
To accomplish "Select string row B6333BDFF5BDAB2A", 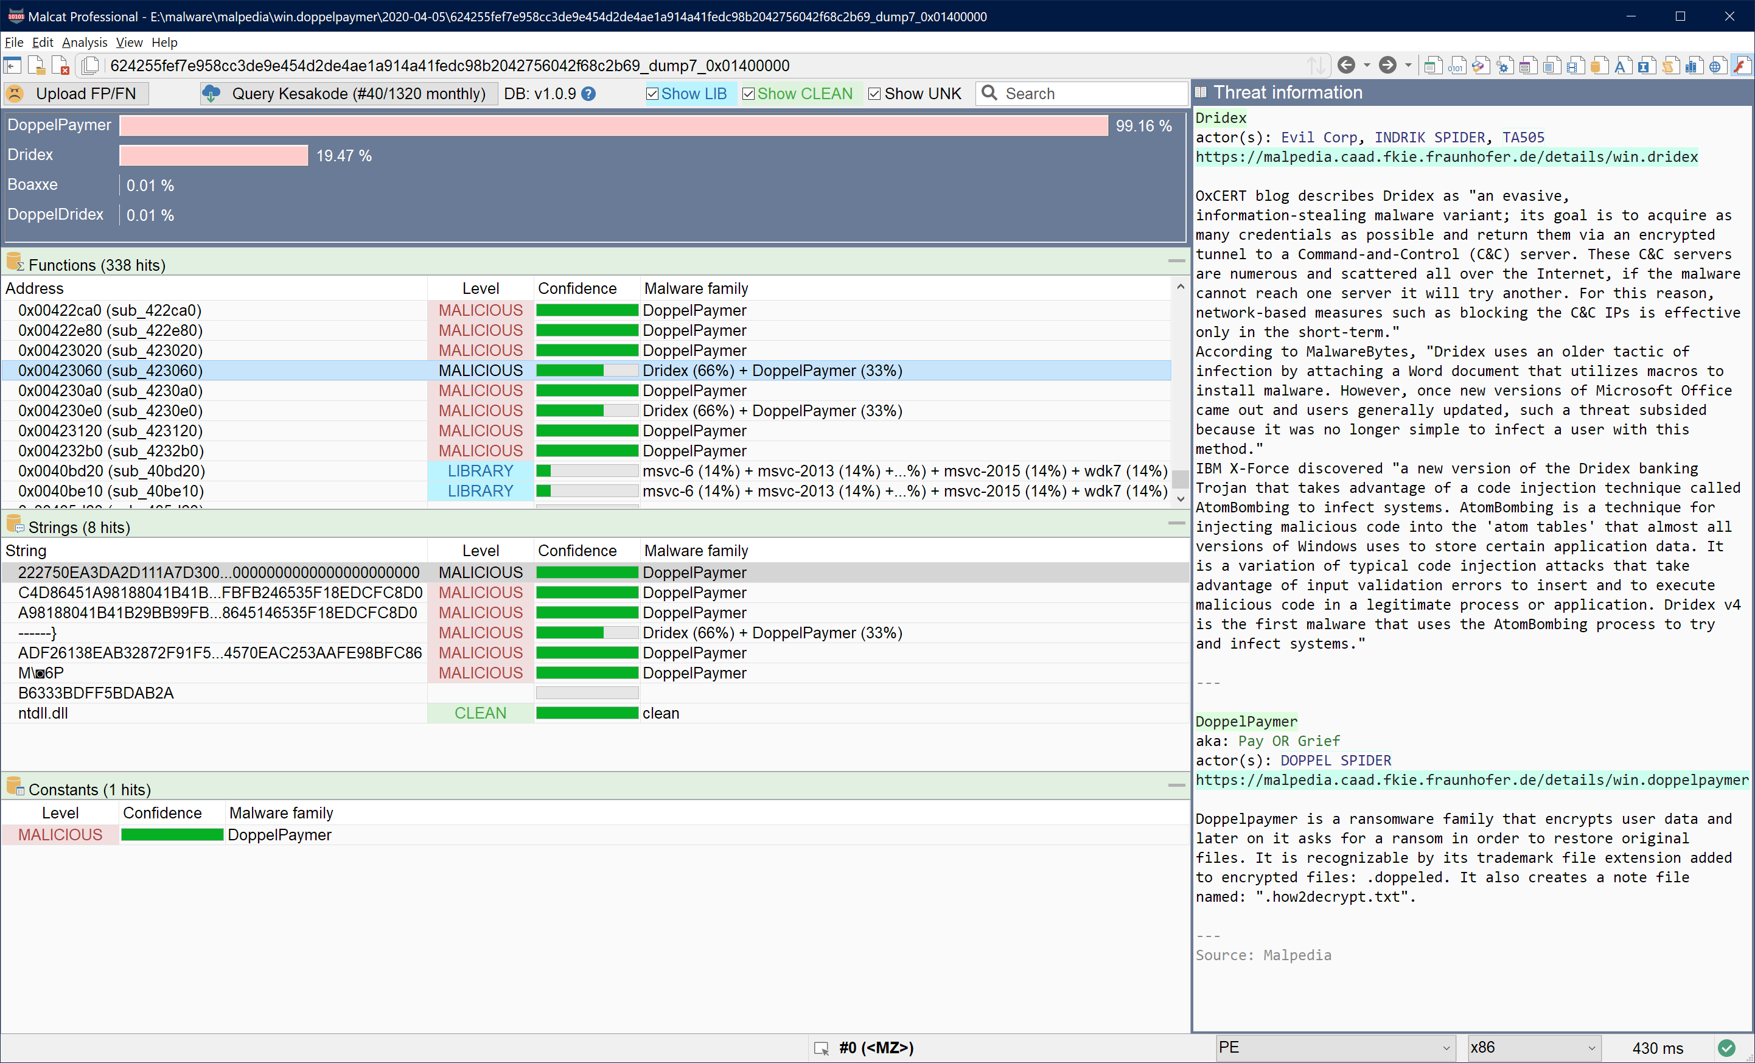I will coord(594,693).
